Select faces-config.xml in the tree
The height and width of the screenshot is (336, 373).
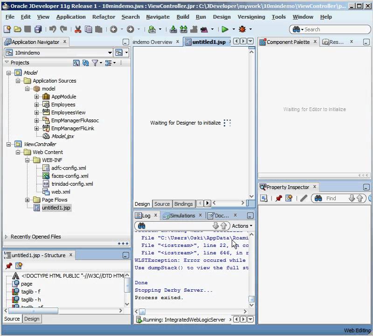69,176
